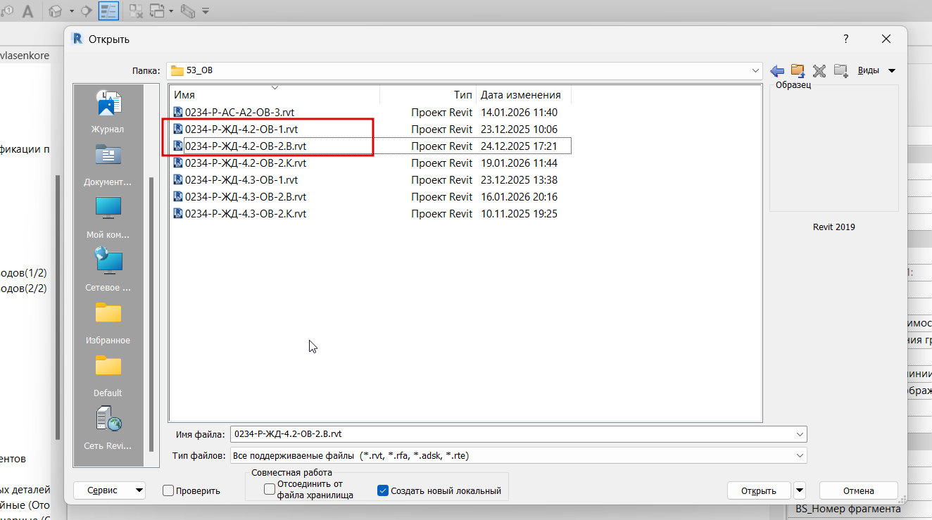Select file 0234-Р-ЖД-4.3-ОВ-2.К.rvt
Viewport: 932px width, 520px height.
(x=245, y=214)
